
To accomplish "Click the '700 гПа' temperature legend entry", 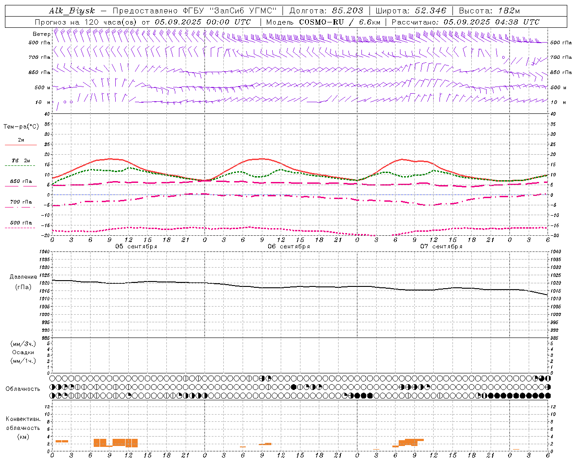I will pos(21,202).
